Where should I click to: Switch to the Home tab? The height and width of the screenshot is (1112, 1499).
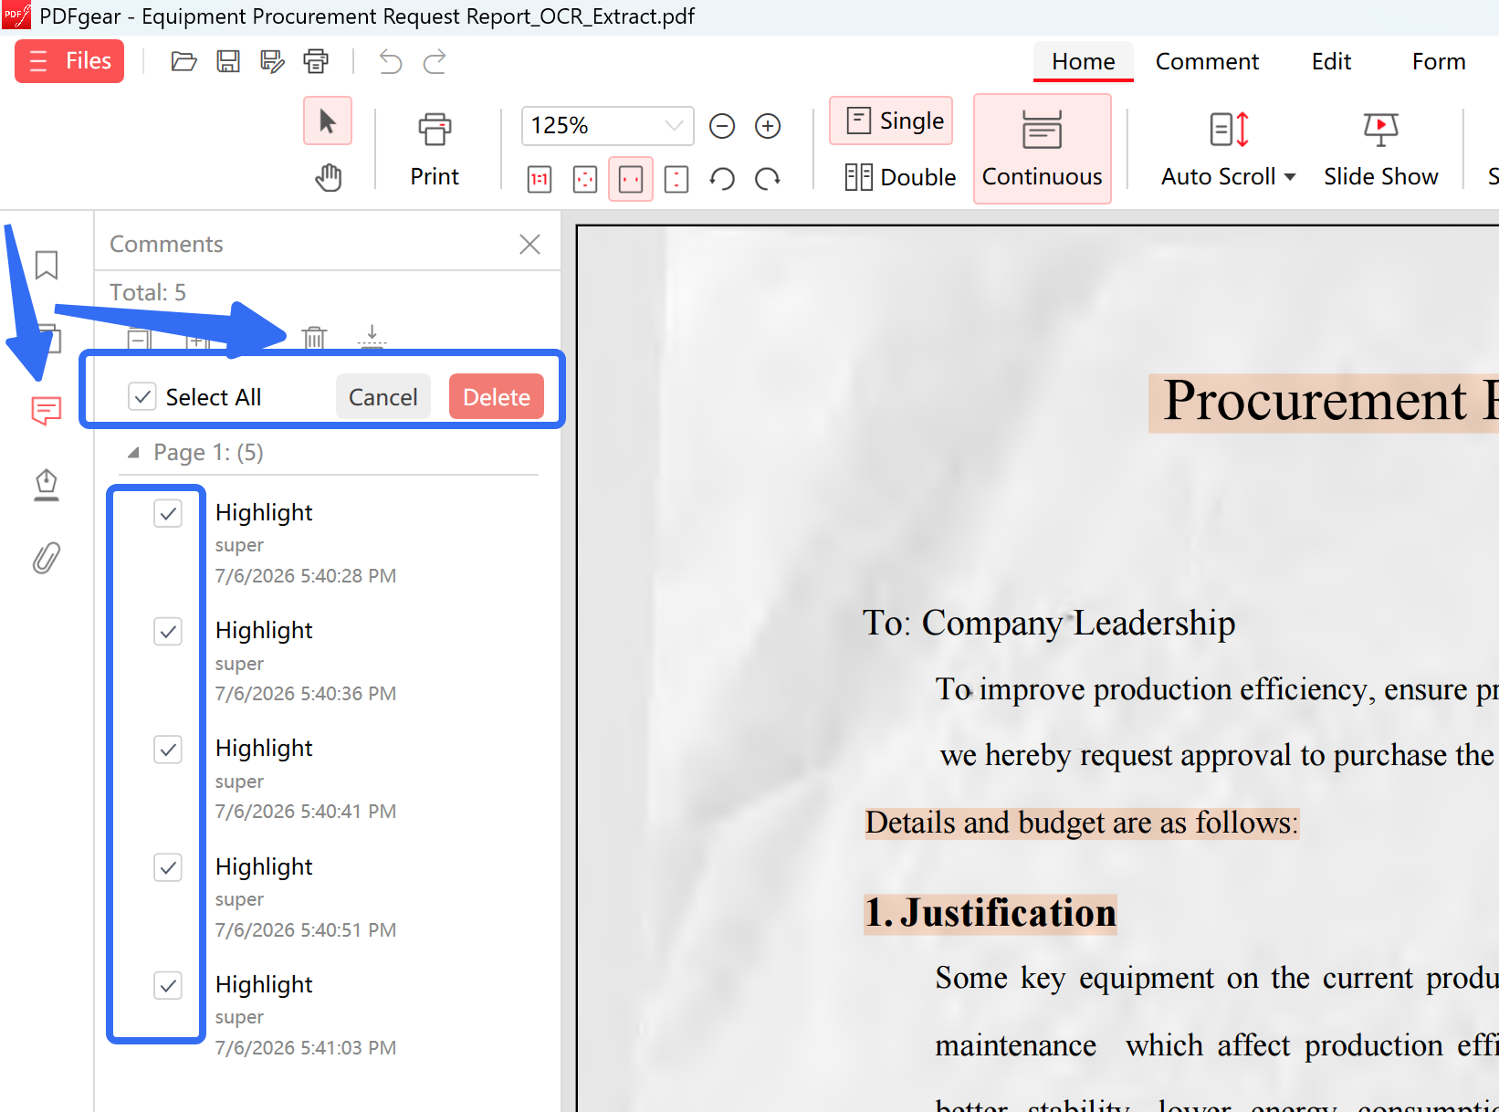[x=1084, y=61]
